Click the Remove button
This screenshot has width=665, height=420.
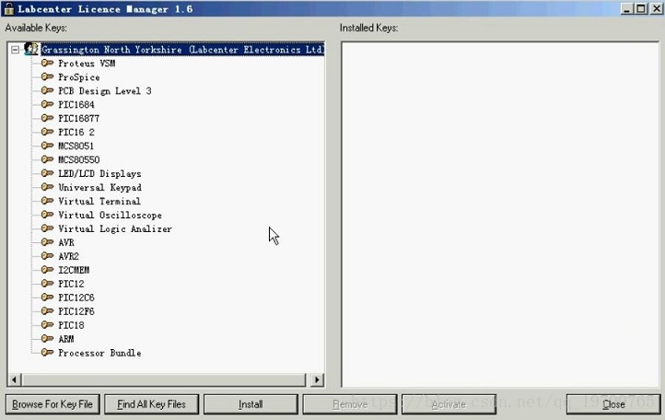[x=350, y=404]
